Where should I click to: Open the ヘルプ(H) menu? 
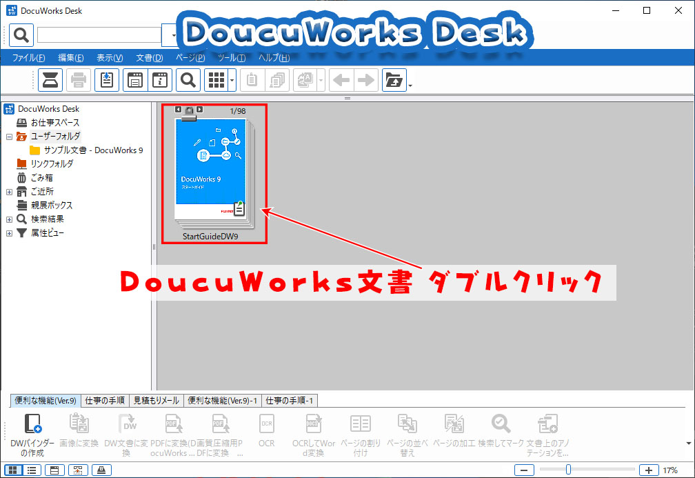click(x=274, y=58)
